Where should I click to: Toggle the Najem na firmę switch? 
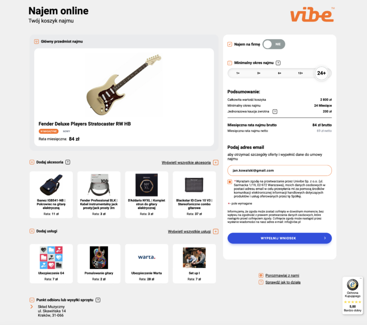click(274, 44)
